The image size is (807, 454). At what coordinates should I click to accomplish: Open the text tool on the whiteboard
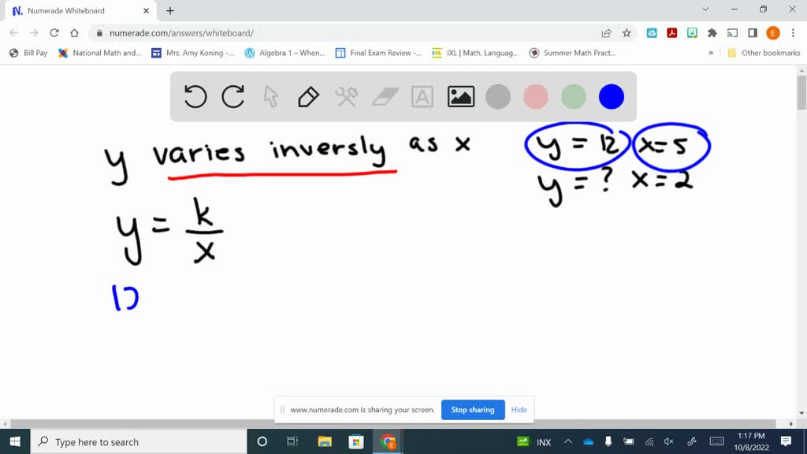[422, 96]
